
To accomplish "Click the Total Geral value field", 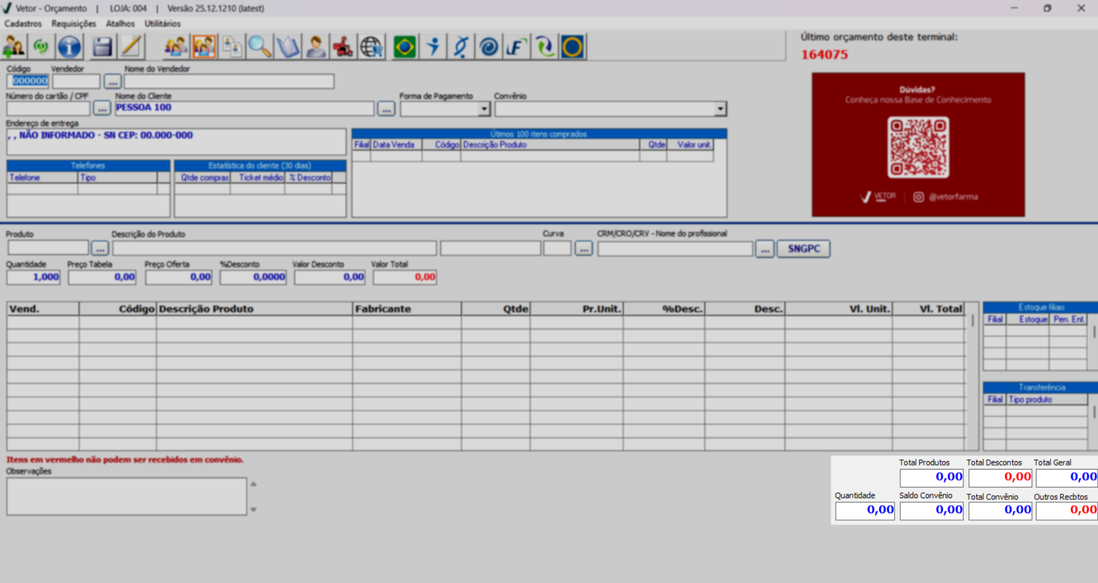I will (x=1066, y=477).
